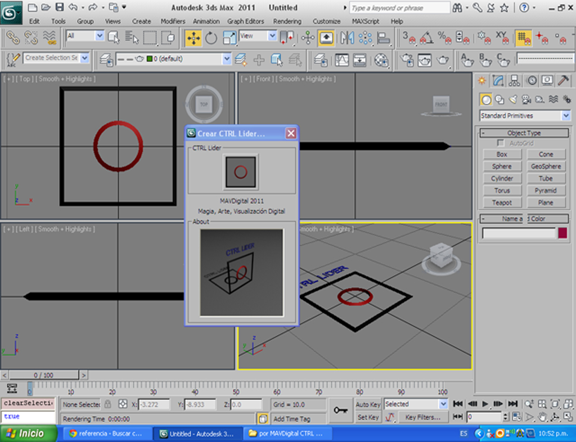This screenshot has width=576, height=442.
Task: Choose the Rectangular Selection Region tool
Action: (150, 38)
